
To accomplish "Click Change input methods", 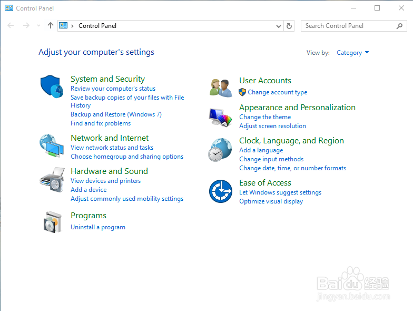I will 271,159.
